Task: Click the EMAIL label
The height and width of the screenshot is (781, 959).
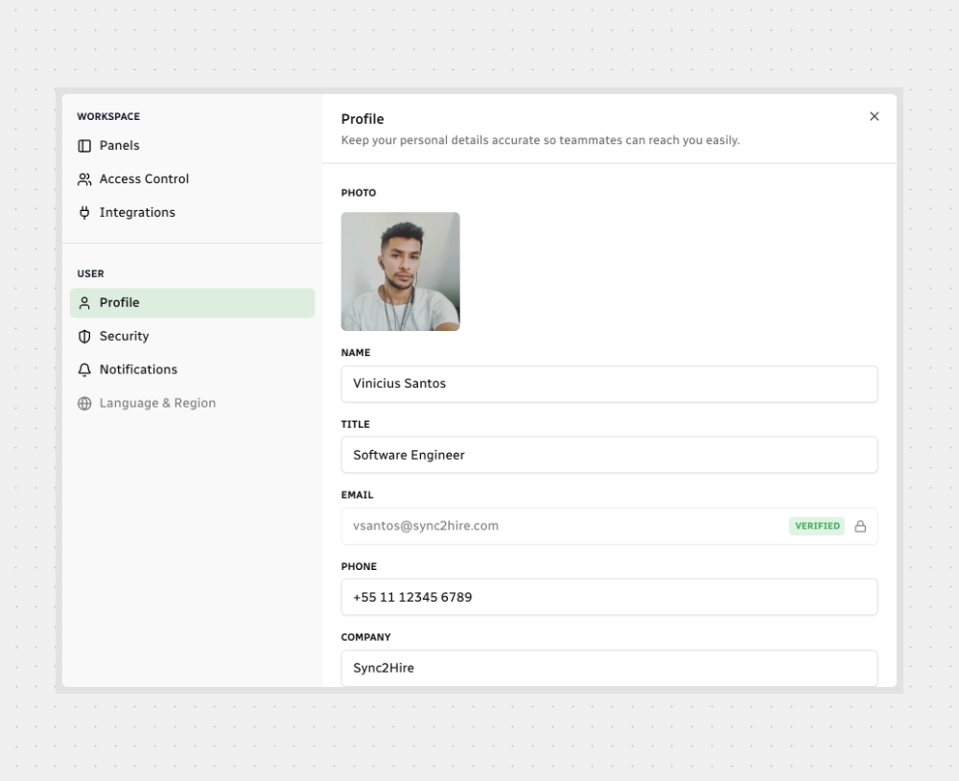Action: [x=357, y=495]
